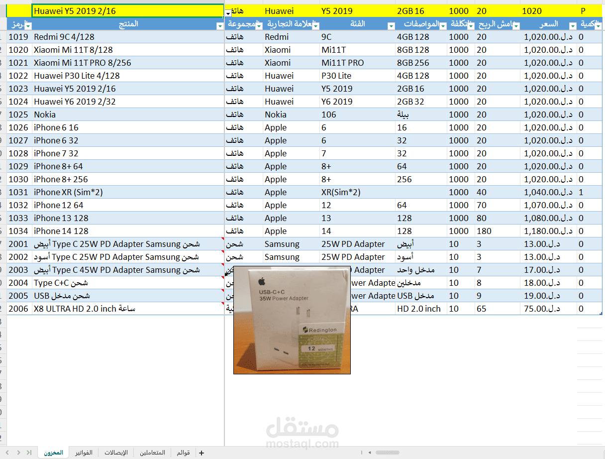Select the Samsung brand cell in row 2002
The height and width of the screenshot is (459, 605).
[x=292, y=257]
